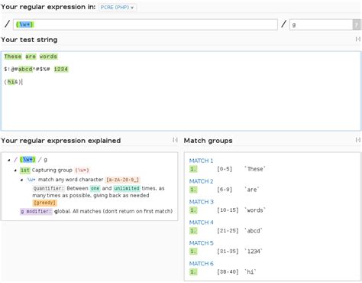
Task: Click inside the test string text area
Action: point(181,91)
